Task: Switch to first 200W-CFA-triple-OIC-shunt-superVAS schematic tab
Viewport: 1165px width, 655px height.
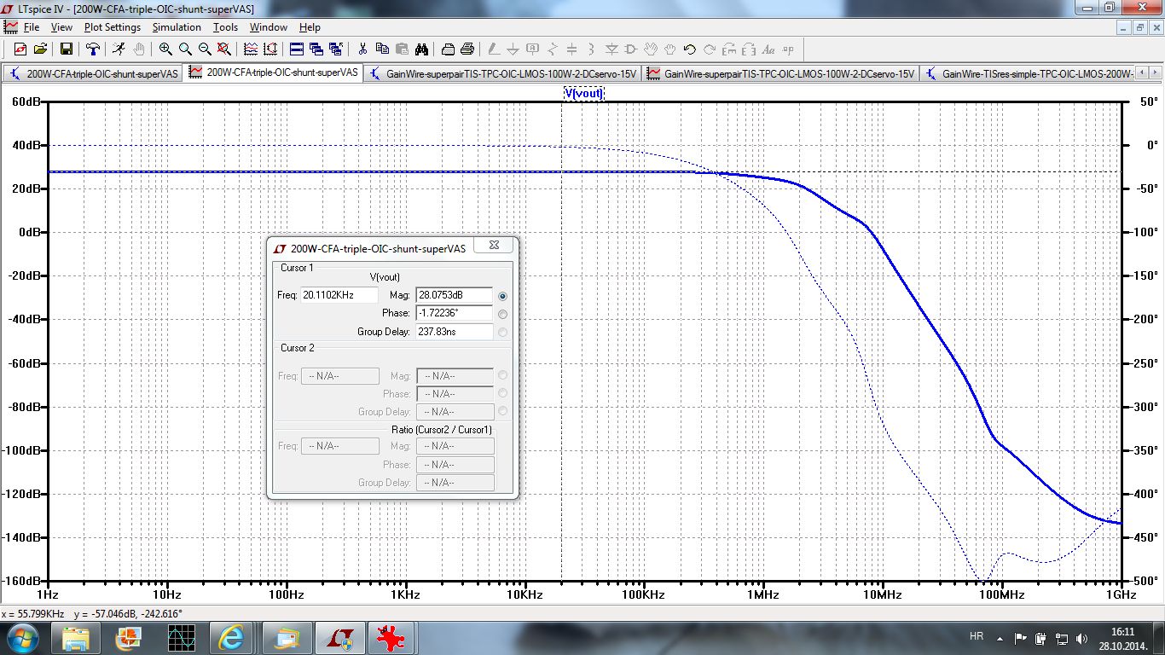Action: point(94,73)
